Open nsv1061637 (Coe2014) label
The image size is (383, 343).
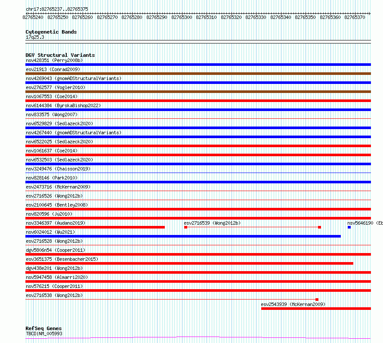click(52, 151)
